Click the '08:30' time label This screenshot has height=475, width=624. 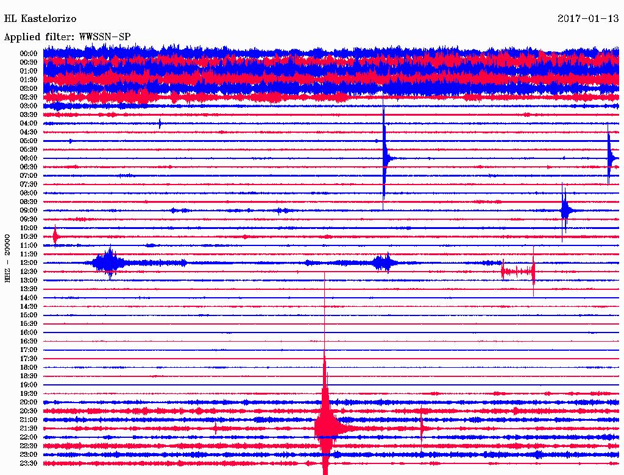pos(29,202)
